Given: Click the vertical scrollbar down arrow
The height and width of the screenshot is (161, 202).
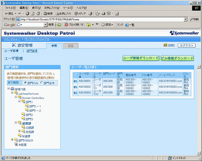Looking at the screenshot, I should (x=199, y=153).
